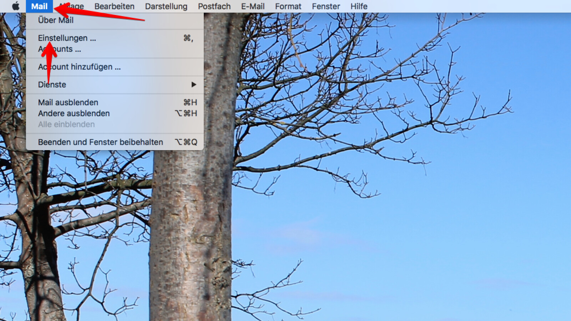The image size is (571, 321).
Task: Open the Fenster menu
Action: [326, 6]
